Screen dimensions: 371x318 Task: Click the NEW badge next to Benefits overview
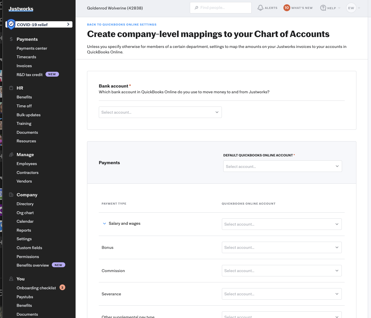point(58,265)
